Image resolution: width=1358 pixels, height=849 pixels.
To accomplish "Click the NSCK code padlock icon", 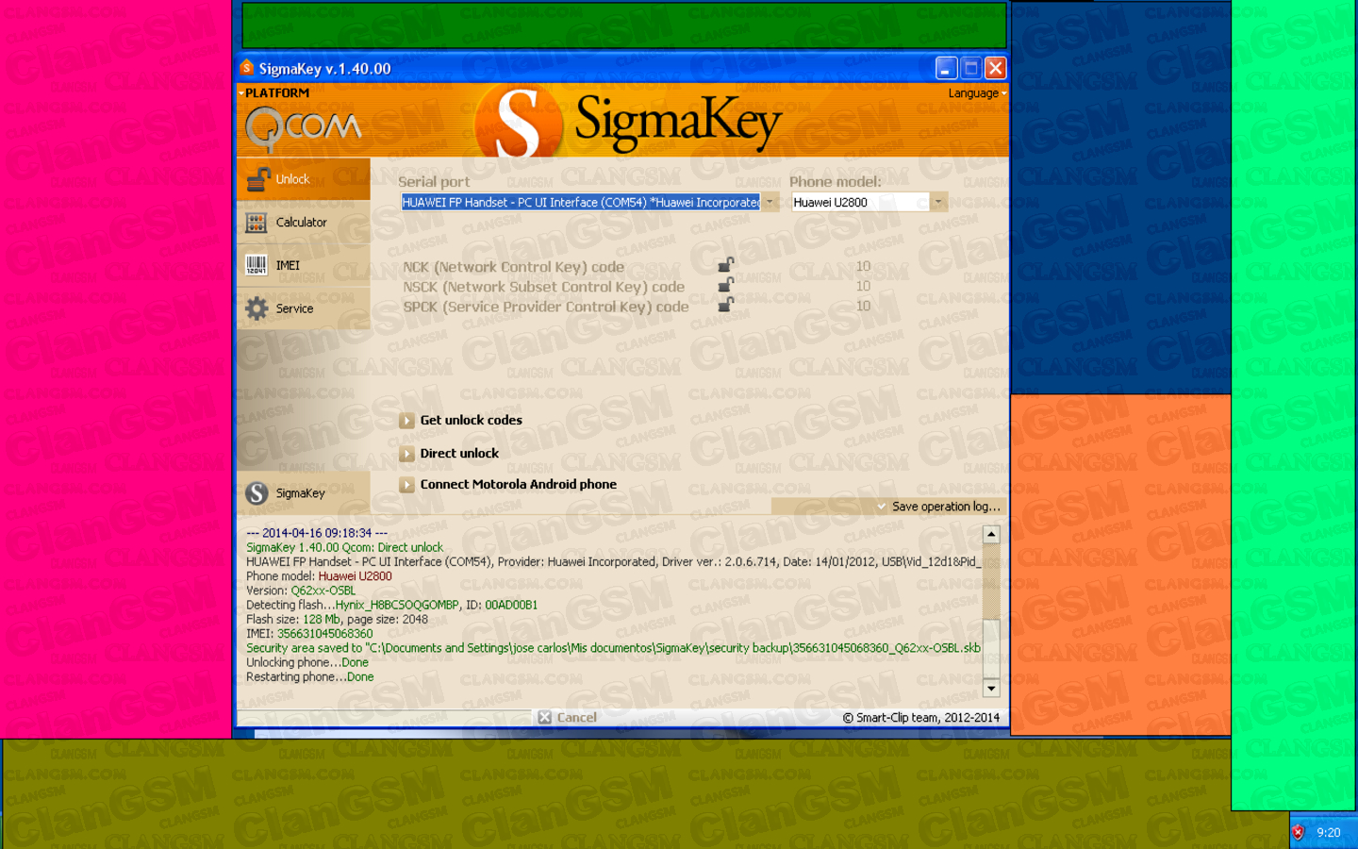I will [726, 285].
